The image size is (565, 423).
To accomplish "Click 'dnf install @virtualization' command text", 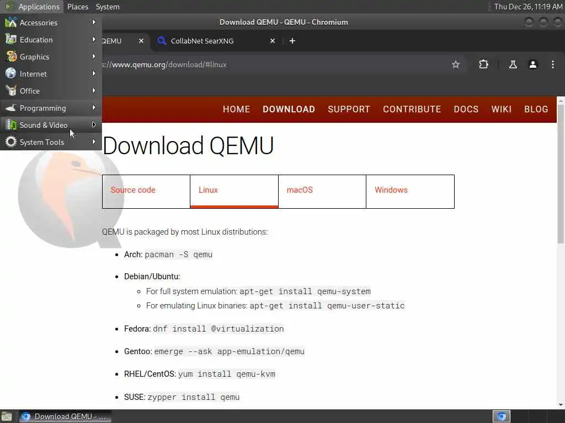I will (x=218, y=329).
